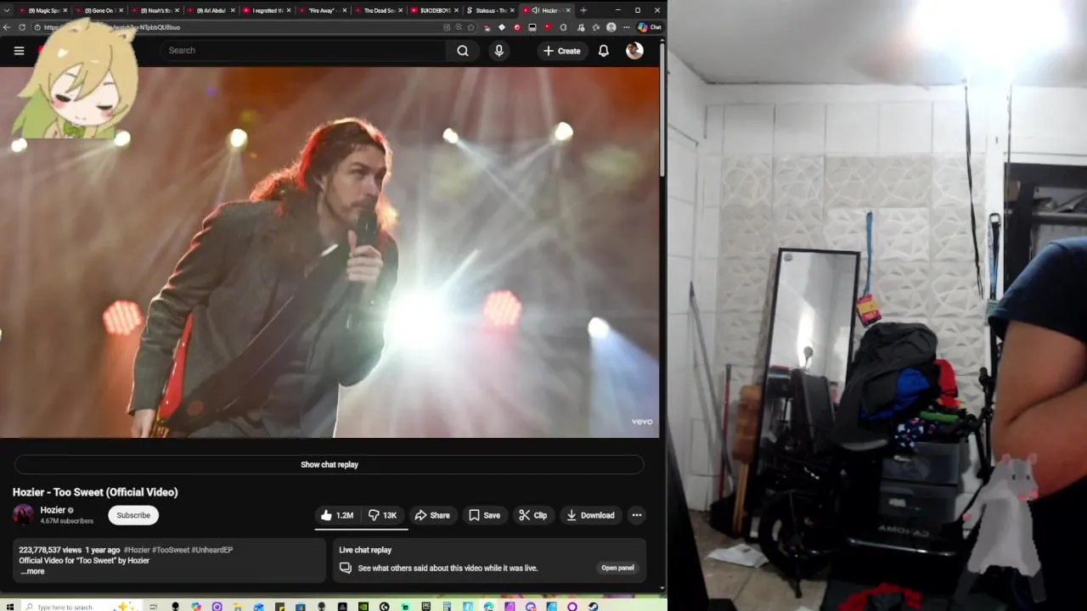Open the account avatar menu
Screen dimensions: 1087x611
634,51
